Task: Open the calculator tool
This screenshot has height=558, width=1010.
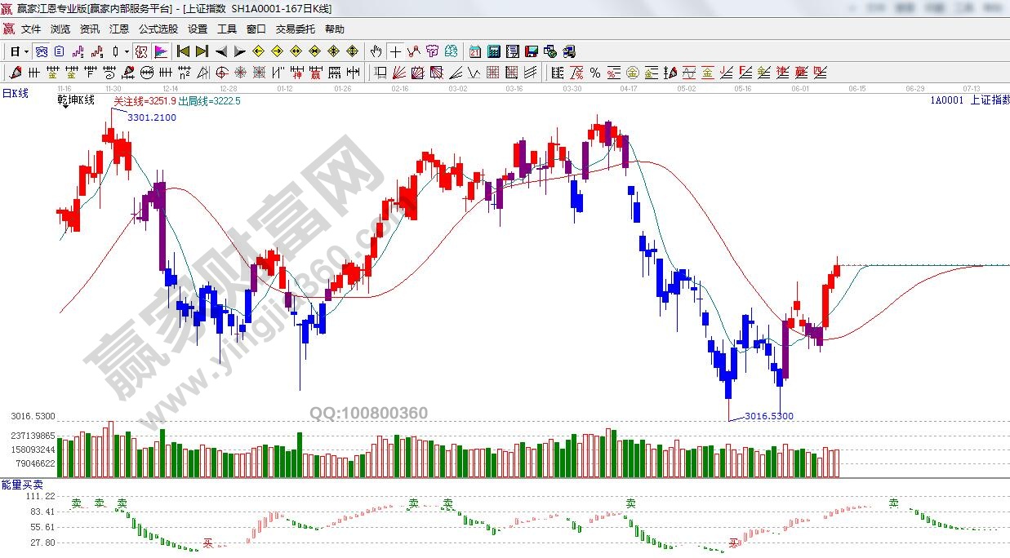Action: point(493,51)
